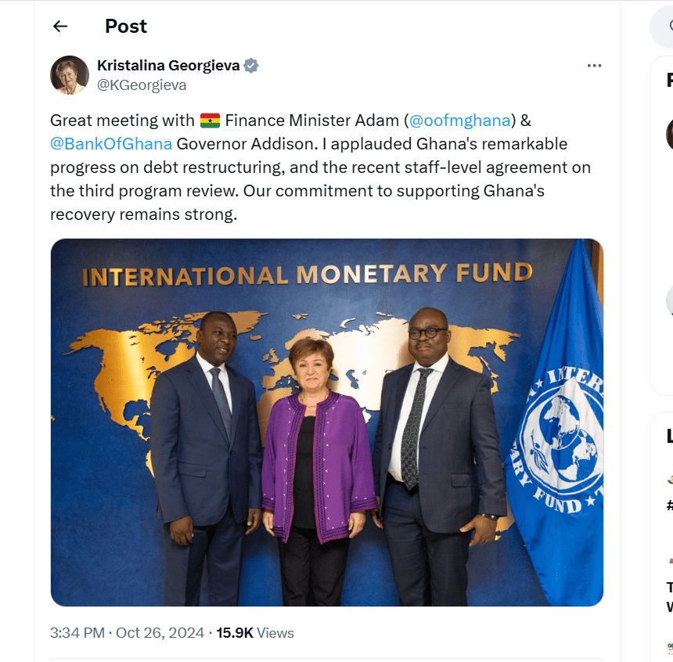Viewport: 673px width, 662px height.
Task: Click the 15.9K Views count
Action: [x=255, y=633]
